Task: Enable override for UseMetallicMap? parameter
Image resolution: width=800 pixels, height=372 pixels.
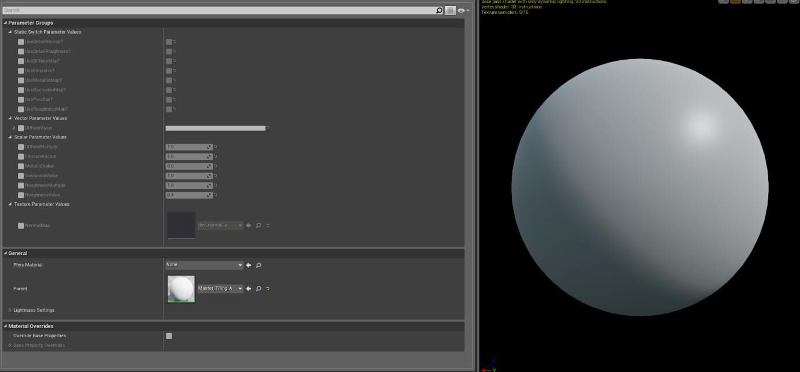Action: coord(21,80)
